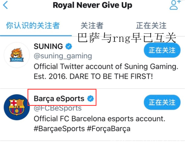This screenshot has height=145, width=185.
Task: Click SUNING verified badge icon
Action: 69,46
